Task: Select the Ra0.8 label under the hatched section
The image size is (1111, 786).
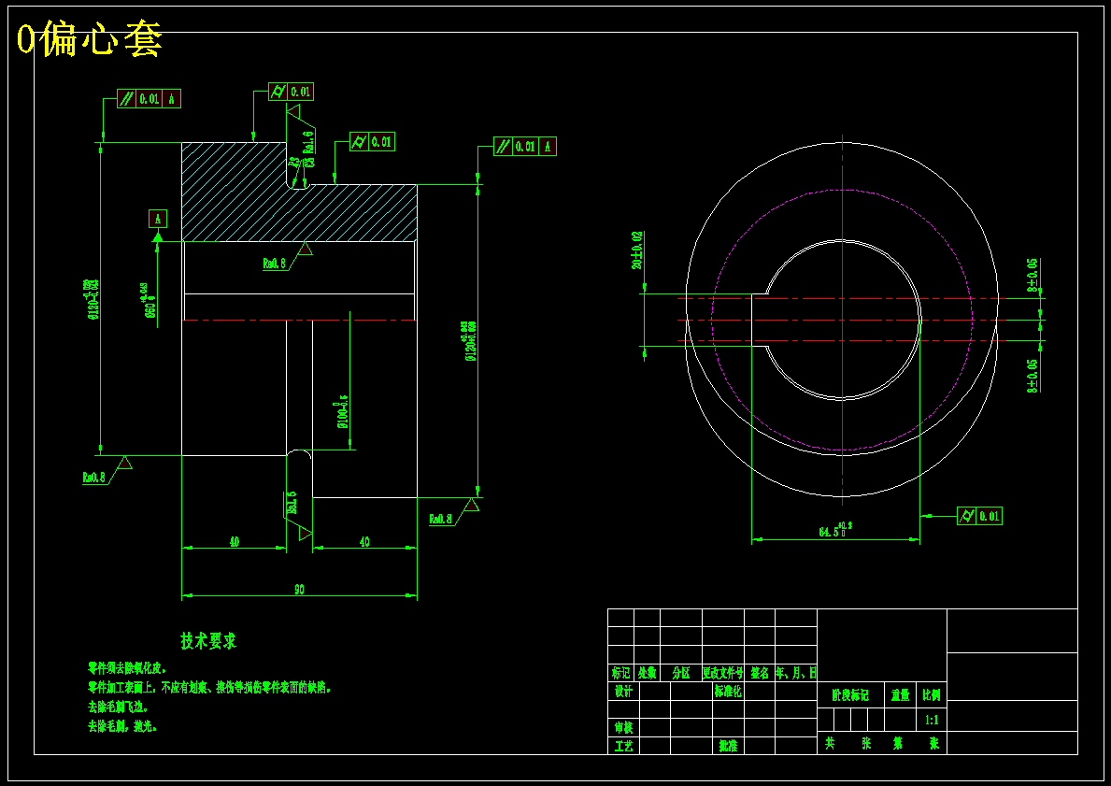Action: pos(274,264)
